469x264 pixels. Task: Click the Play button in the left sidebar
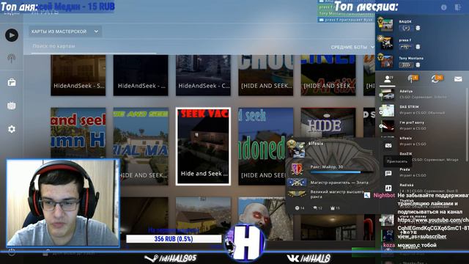[x=12, y=35]
